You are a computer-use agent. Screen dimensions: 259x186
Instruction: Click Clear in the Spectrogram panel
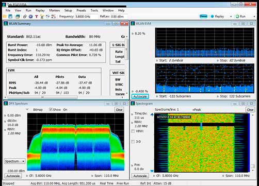[250, 110]
